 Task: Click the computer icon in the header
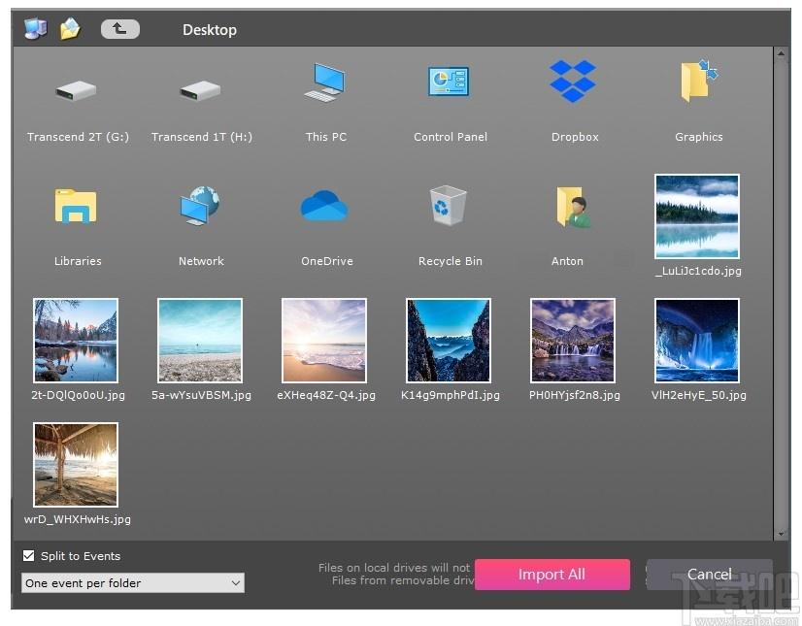[35, 28]
